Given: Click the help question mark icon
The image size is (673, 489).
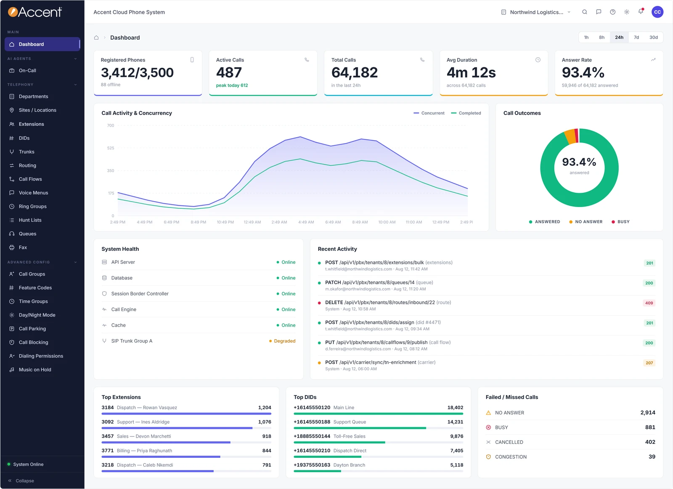Looking at the screenshot, I should 613,12.
